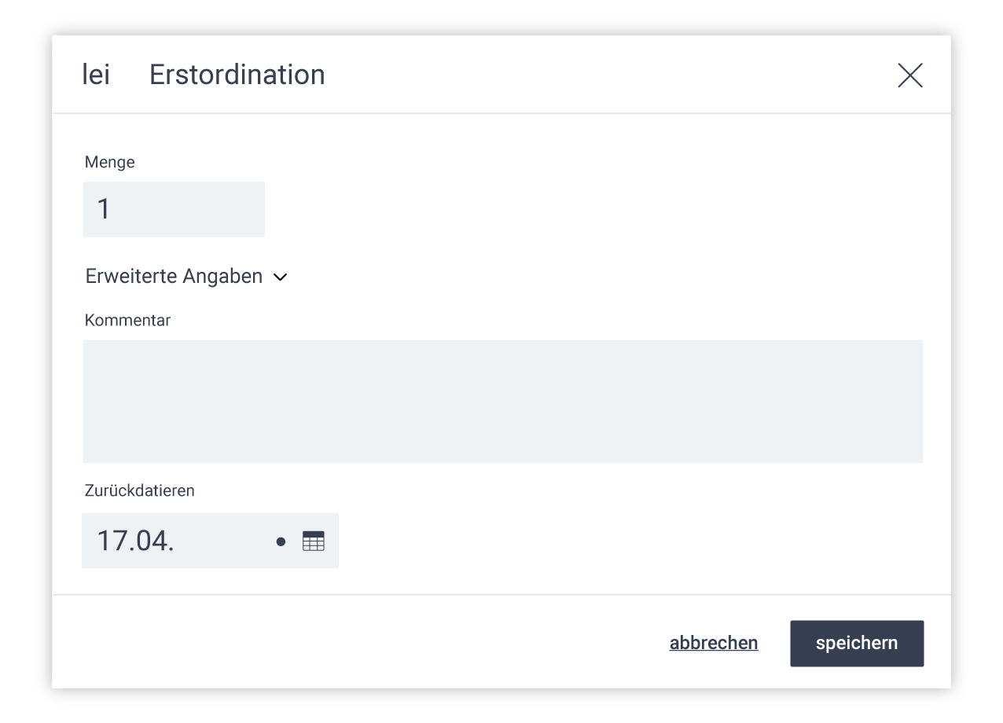Select the Menge field label

click(x=110, y=163)
